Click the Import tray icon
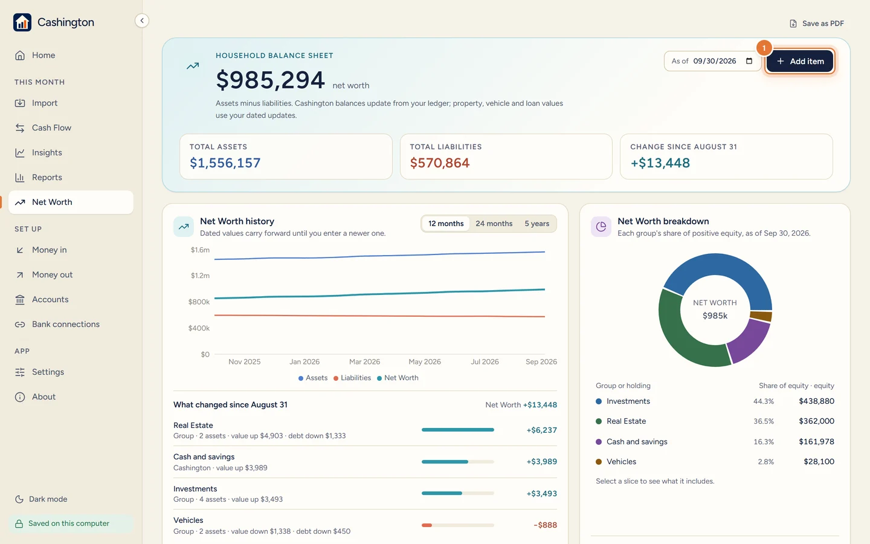 [20, 103]
